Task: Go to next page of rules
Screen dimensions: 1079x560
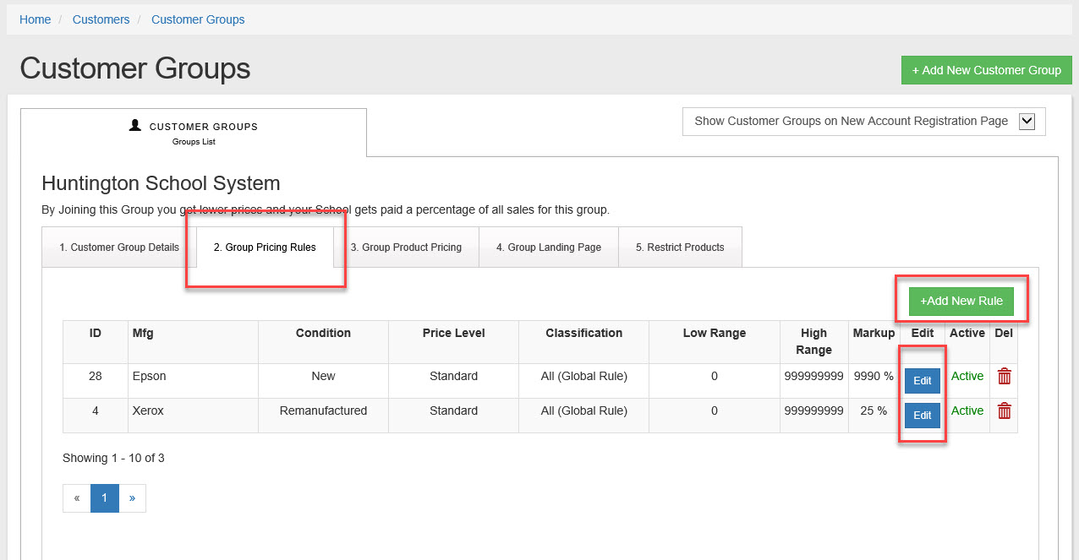Action: click(132, 498)
